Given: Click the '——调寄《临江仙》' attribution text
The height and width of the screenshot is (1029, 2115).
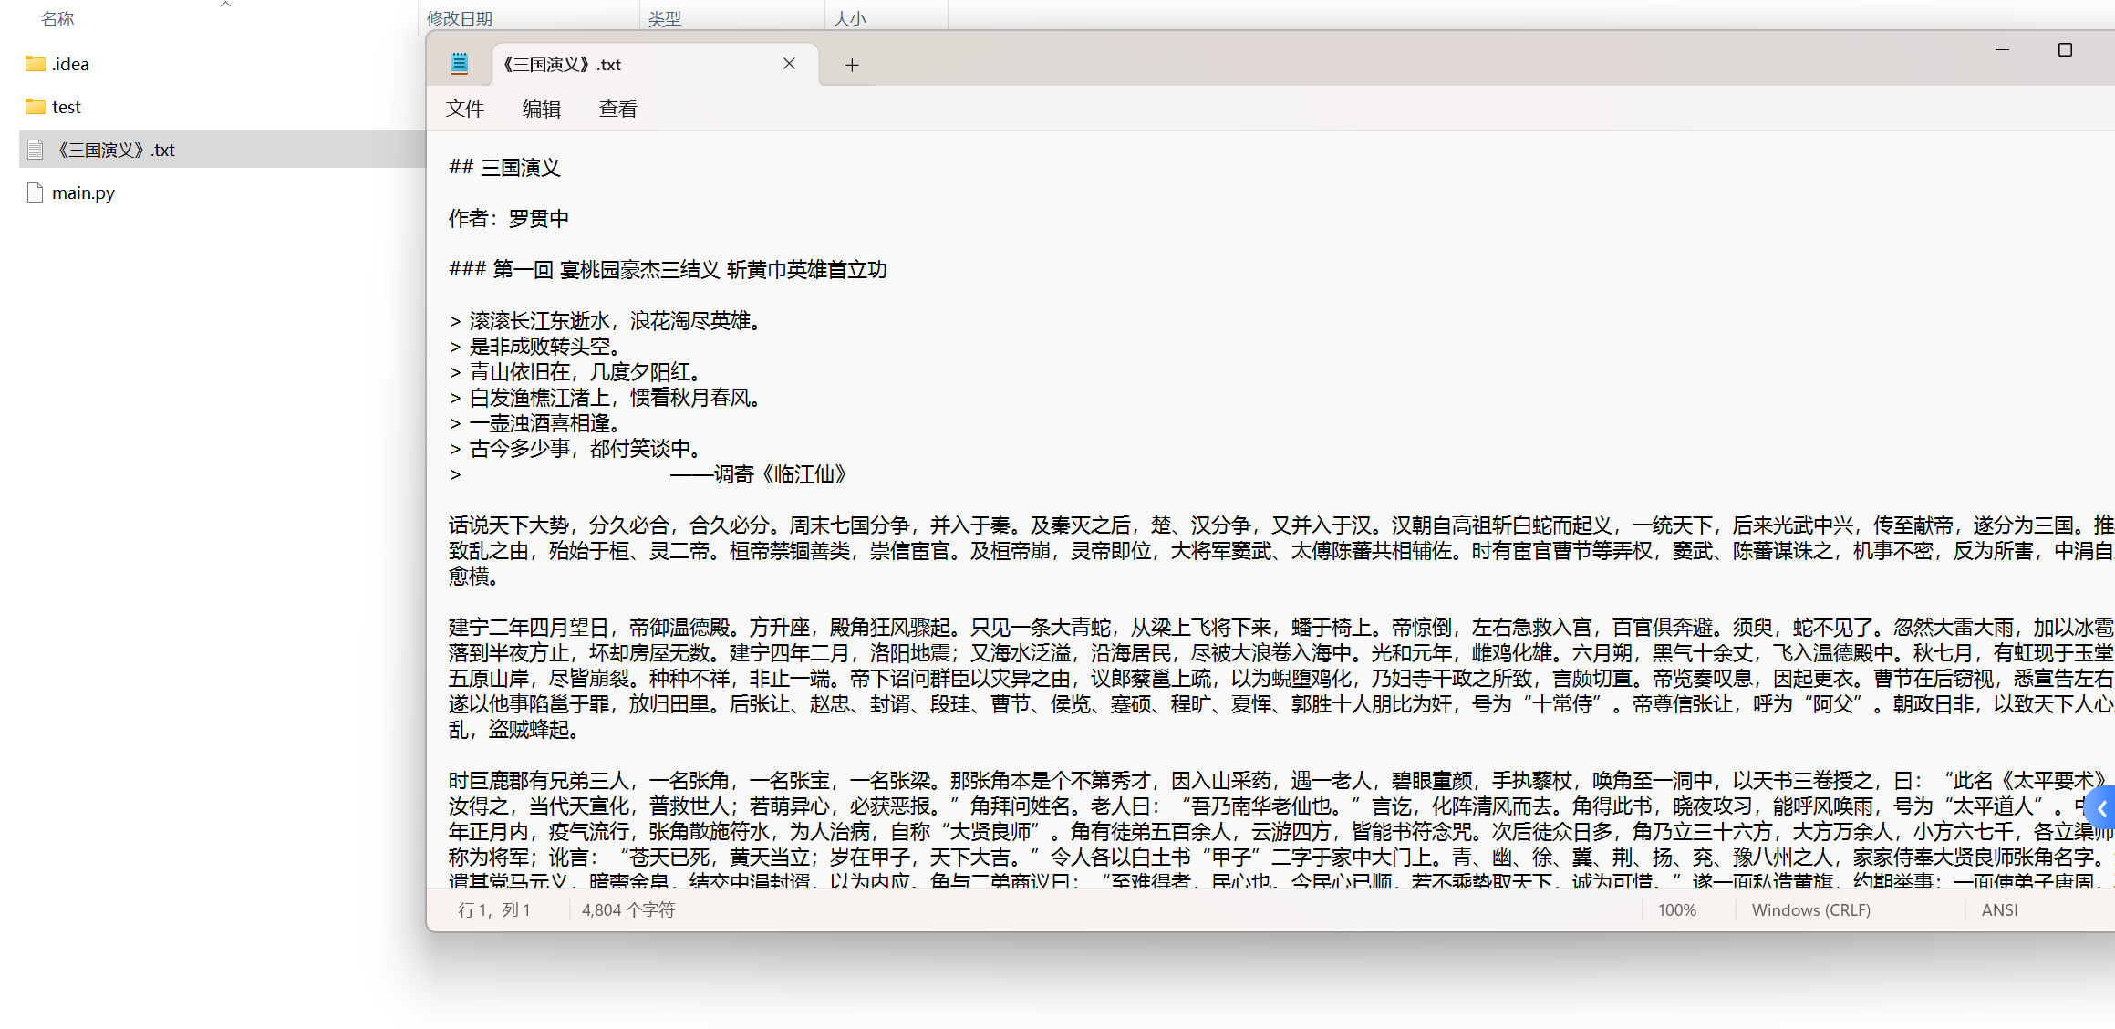Looking at the screenshot, I should coord(759,473).
